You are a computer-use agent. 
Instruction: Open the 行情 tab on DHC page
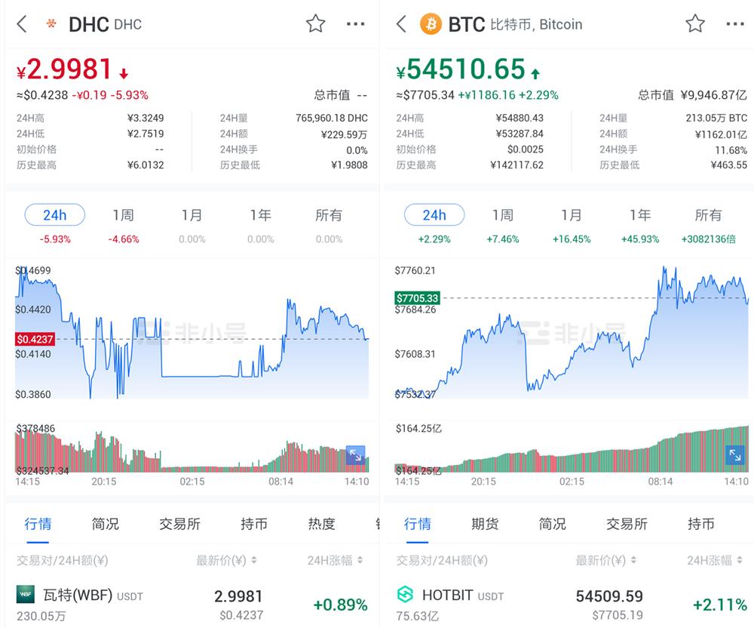(38, 524)
